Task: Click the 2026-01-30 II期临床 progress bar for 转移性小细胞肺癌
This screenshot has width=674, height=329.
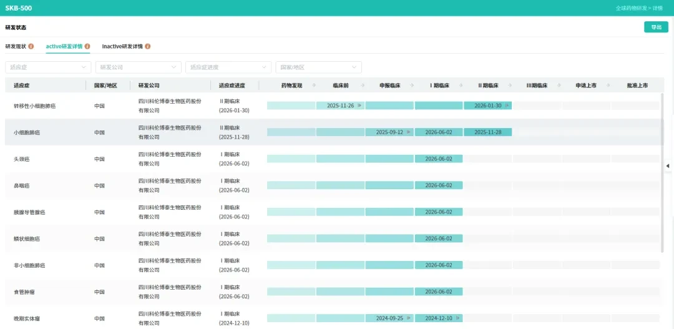Action: coord(488,106)
